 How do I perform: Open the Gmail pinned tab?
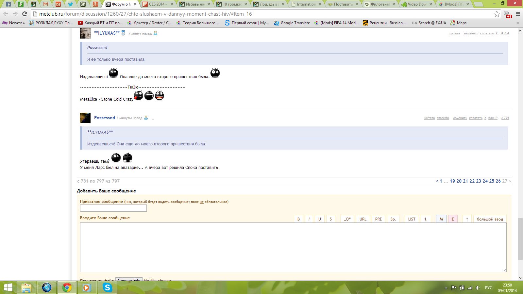(46, 4)
